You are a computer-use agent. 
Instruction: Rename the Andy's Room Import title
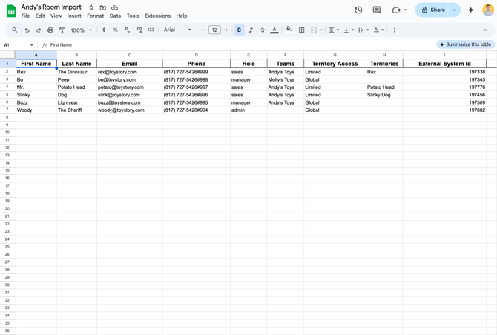[51, 7]
